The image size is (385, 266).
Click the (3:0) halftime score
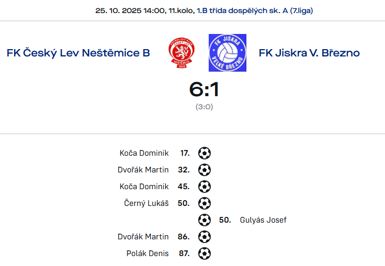[205, 107]
